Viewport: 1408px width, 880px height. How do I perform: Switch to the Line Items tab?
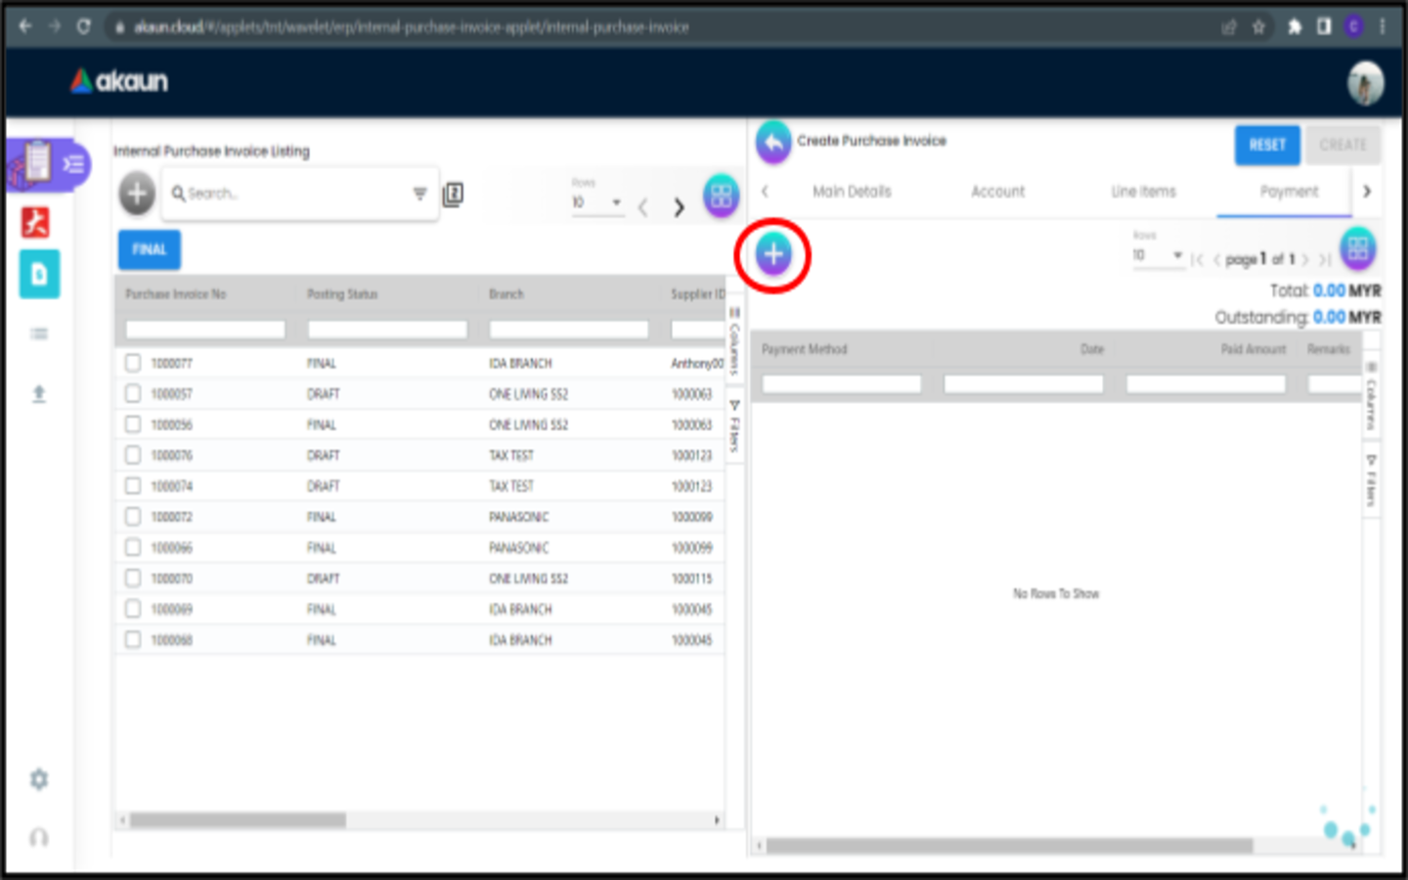point(1143,192)
